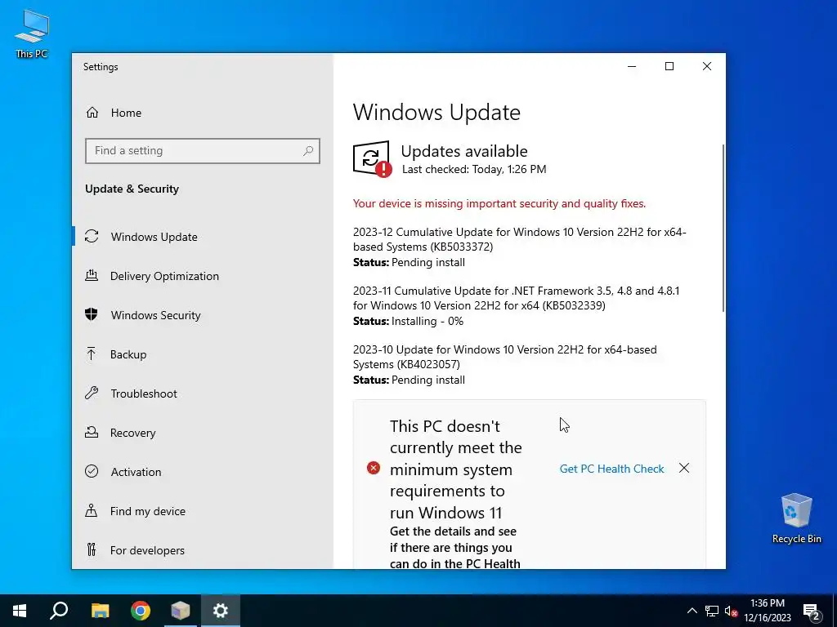Click the network icon in system tray
837x627 pixels.
[712, 611]
